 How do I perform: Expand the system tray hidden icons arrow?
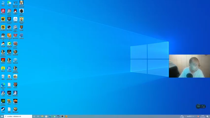[x=186, y=116]
